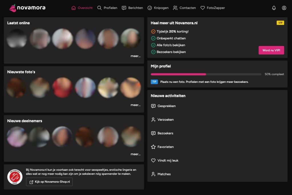Image resolution: width=292 pixels, height=195 pixels.
Task: Click the Plaats nu een foto tip text
Action: (x=204, y=82)
